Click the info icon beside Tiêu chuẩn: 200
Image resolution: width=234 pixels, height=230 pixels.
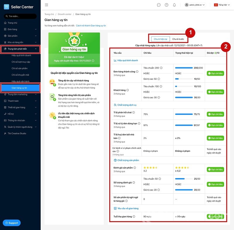[x=161, y=68]
